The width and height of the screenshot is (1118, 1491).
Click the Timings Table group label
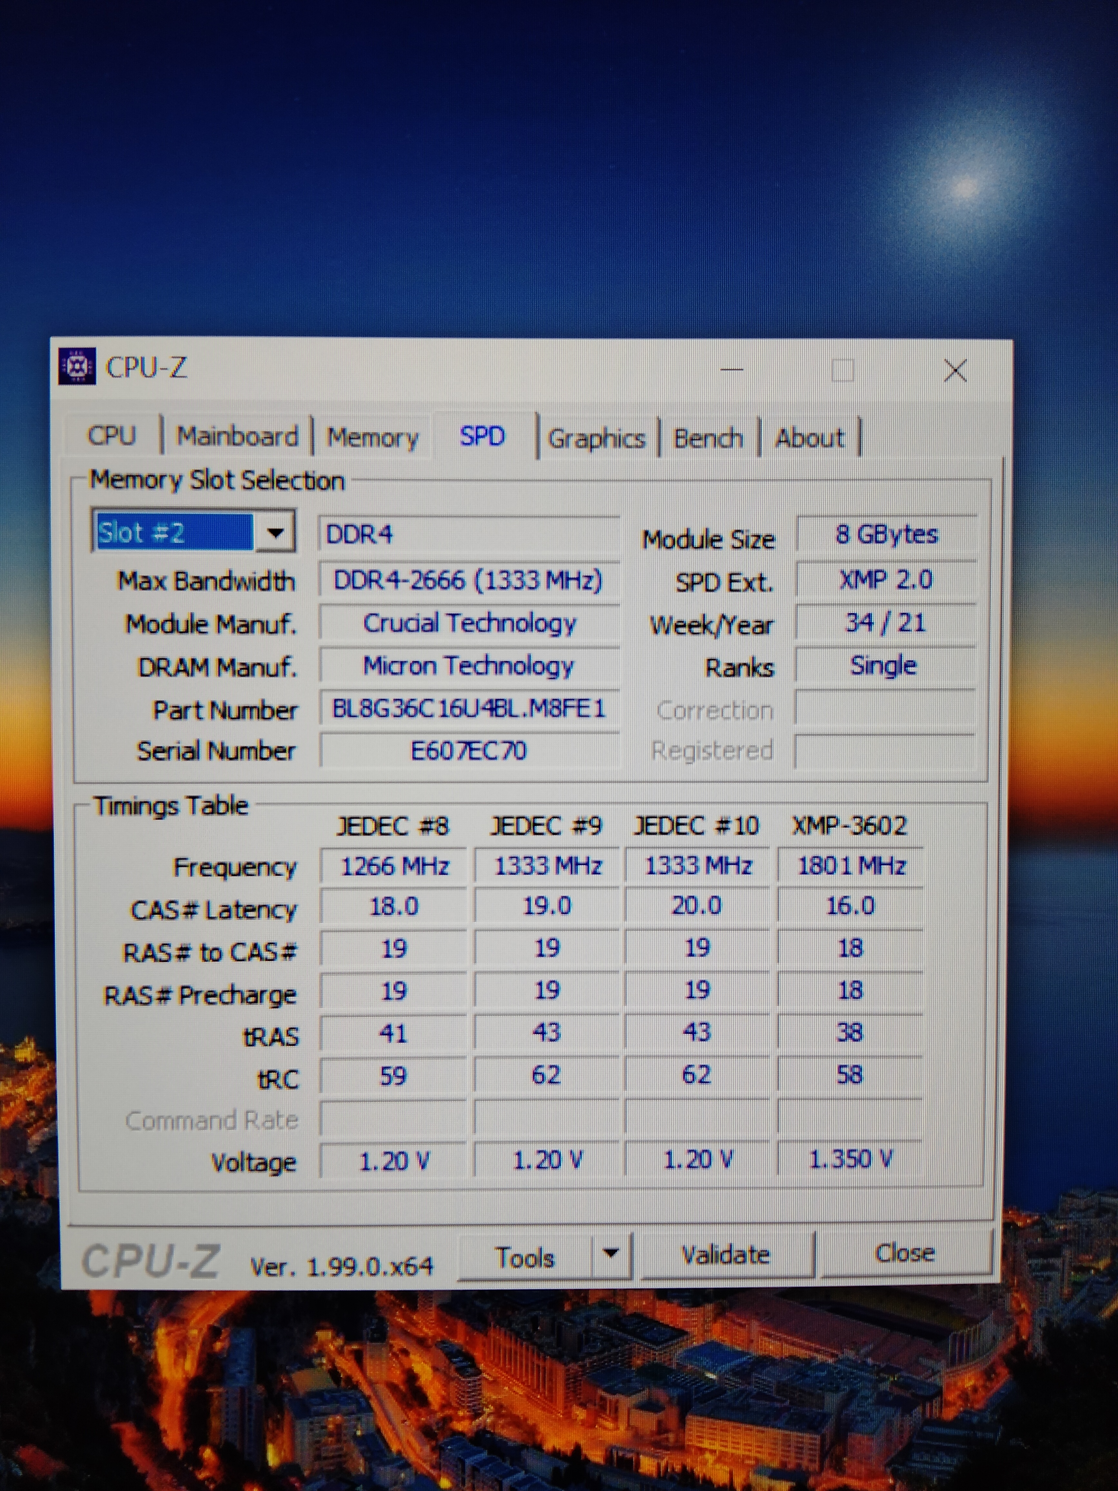click(171, 805)
